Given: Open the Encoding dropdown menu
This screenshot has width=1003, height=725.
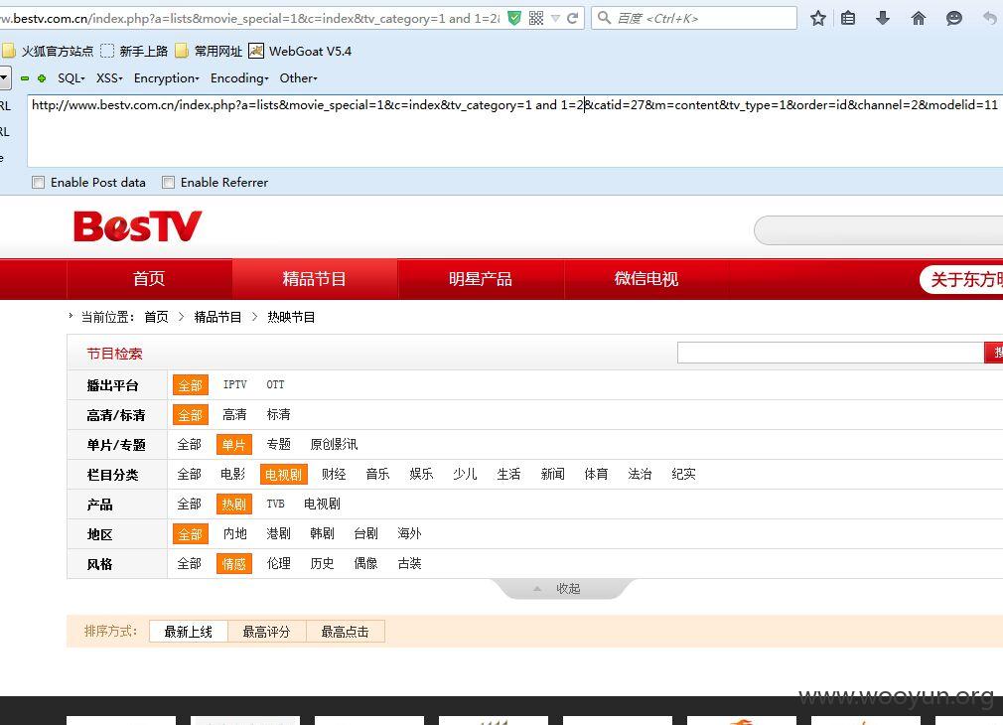Looking at the screenshot, I should (239, 78).
